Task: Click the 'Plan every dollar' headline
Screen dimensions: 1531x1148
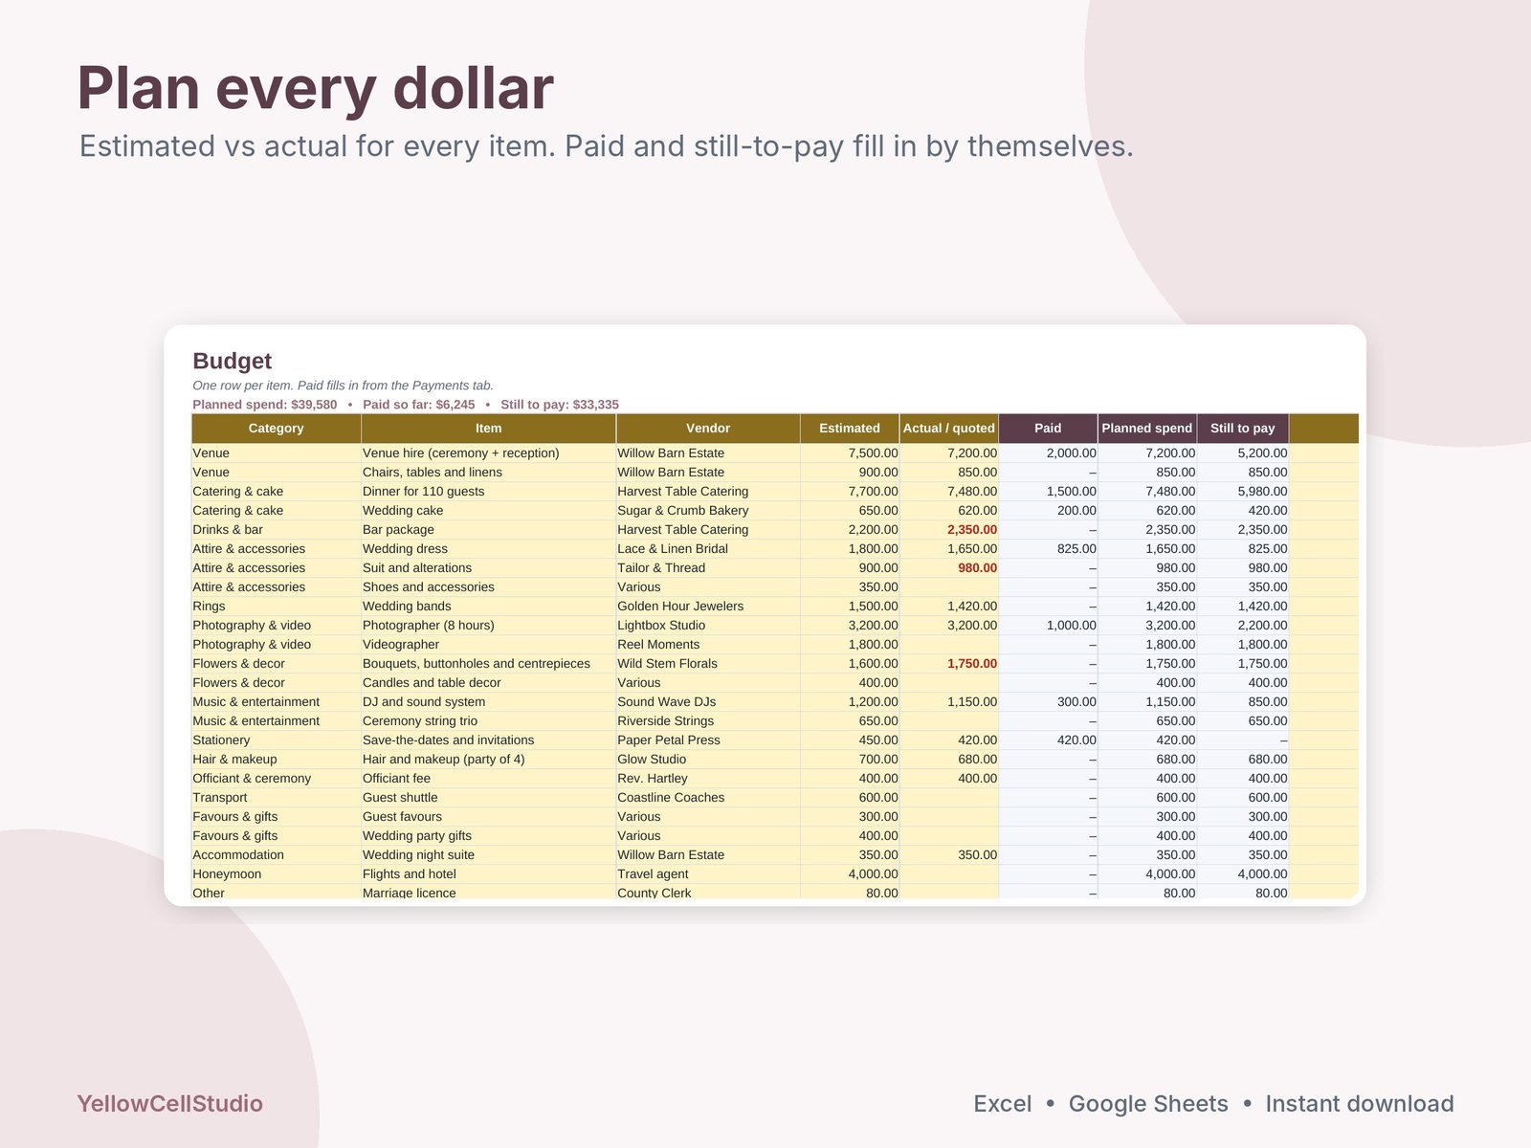Action: point(315,88)
